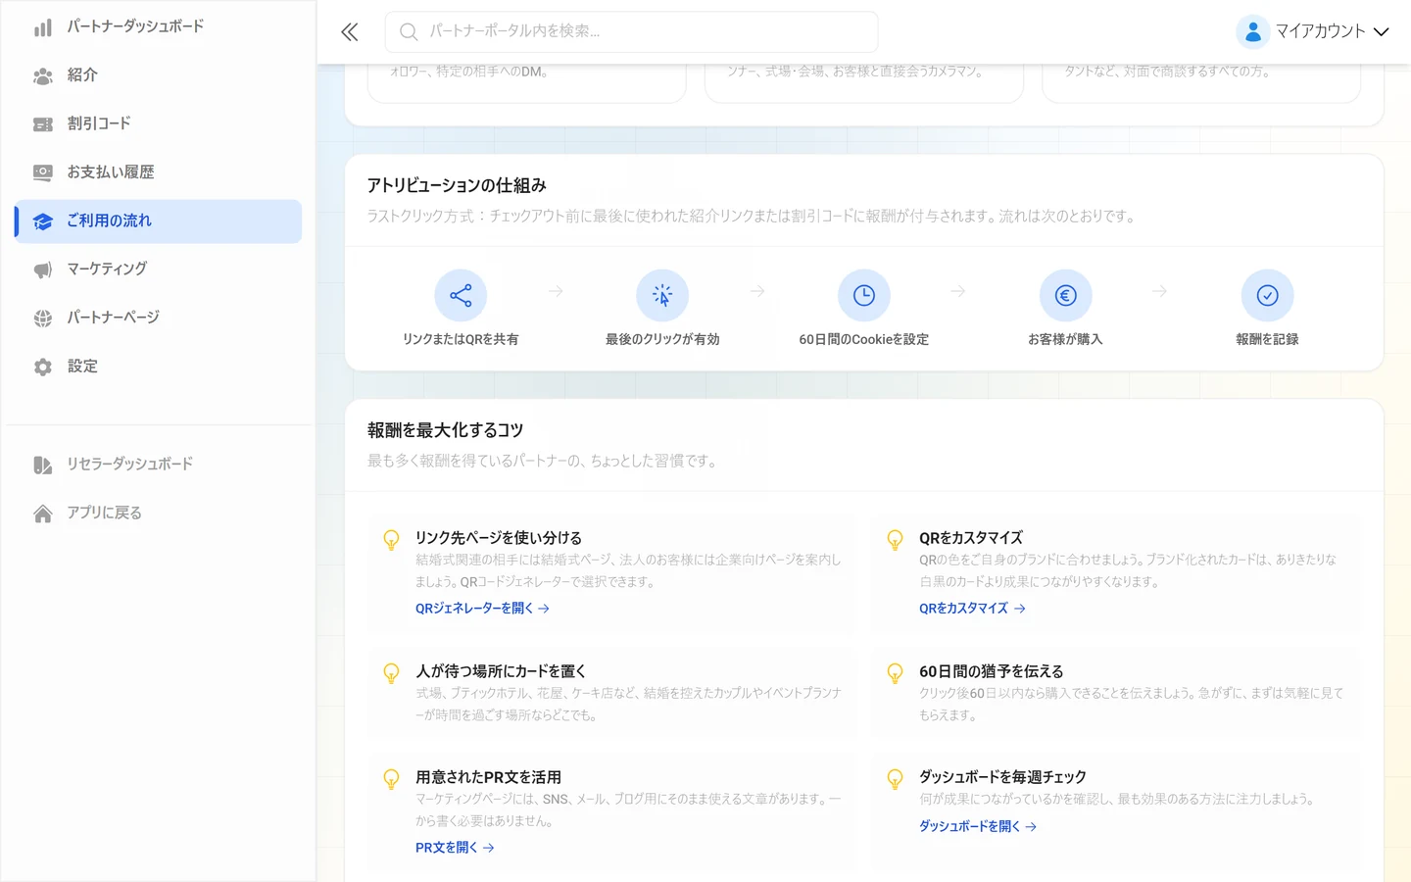Click the ダッシュボードを開く link
The height and width of the screenshot is (882, 1411).
tap(978, 826)
